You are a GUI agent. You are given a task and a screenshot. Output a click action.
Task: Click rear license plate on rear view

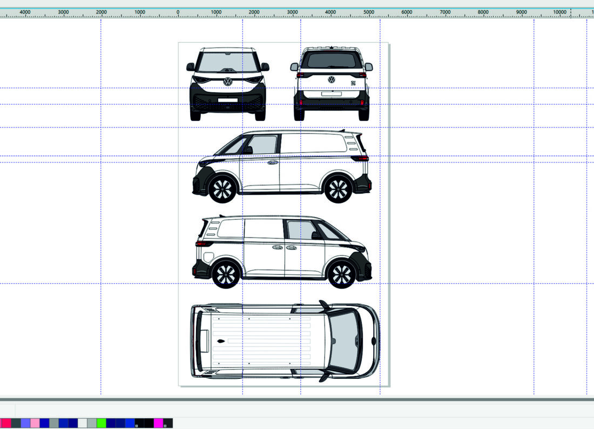pyautogui.click(x=330, y=94)
